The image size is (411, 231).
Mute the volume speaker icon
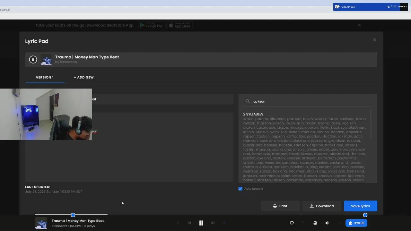pos(327,223)
